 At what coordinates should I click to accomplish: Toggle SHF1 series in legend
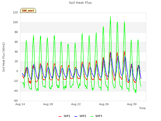tap(64, 116)
